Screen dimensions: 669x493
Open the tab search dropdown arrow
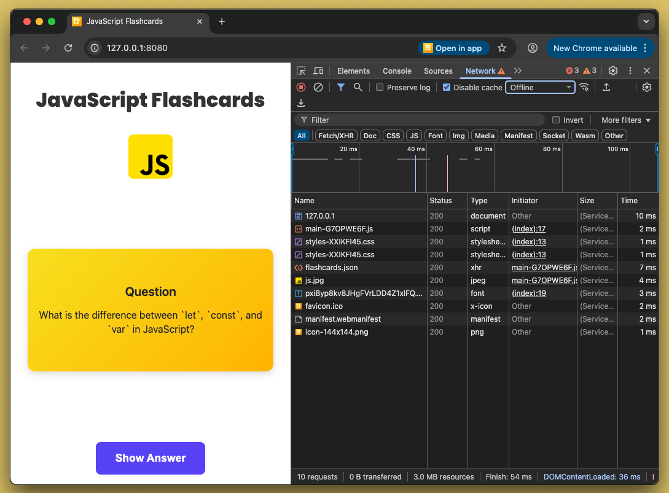click(646, 21)
